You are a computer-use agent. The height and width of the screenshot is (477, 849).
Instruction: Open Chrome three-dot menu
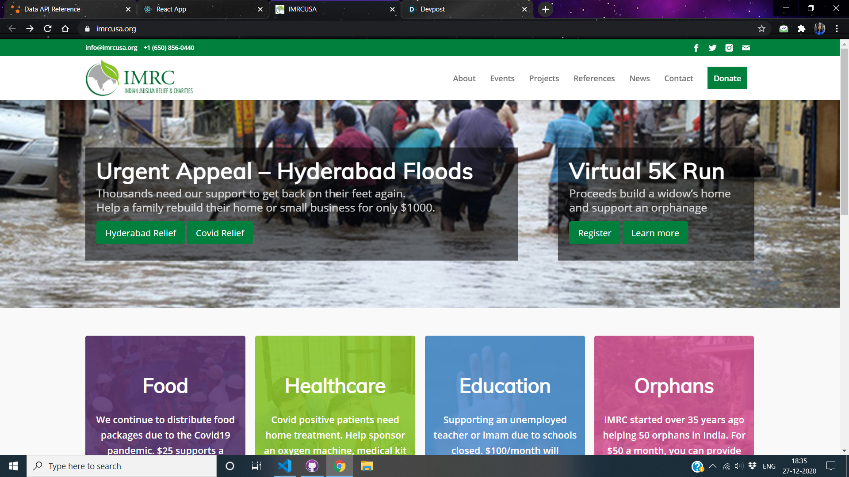pos(837,29)
